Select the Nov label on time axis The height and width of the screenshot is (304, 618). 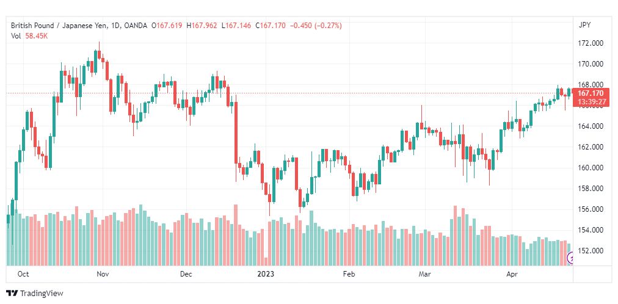click(103, 273)
